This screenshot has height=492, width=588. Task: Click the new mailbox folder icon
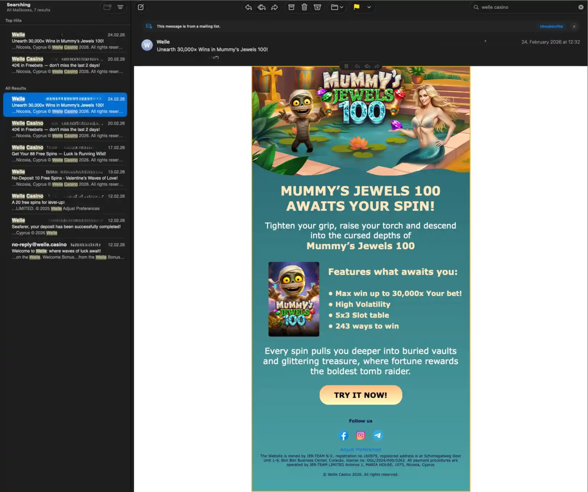tap(107, 7)
